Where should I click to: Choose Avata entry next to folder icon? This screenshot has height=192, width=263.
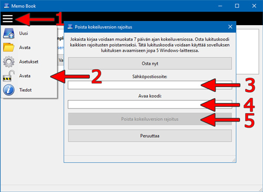tap(29, 47)
